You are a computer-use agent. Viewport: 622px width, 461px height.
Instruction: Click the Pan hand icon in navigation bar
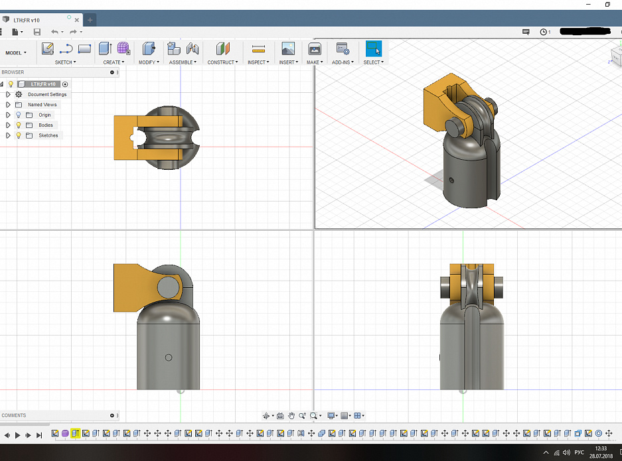click(x=291, y=416)
